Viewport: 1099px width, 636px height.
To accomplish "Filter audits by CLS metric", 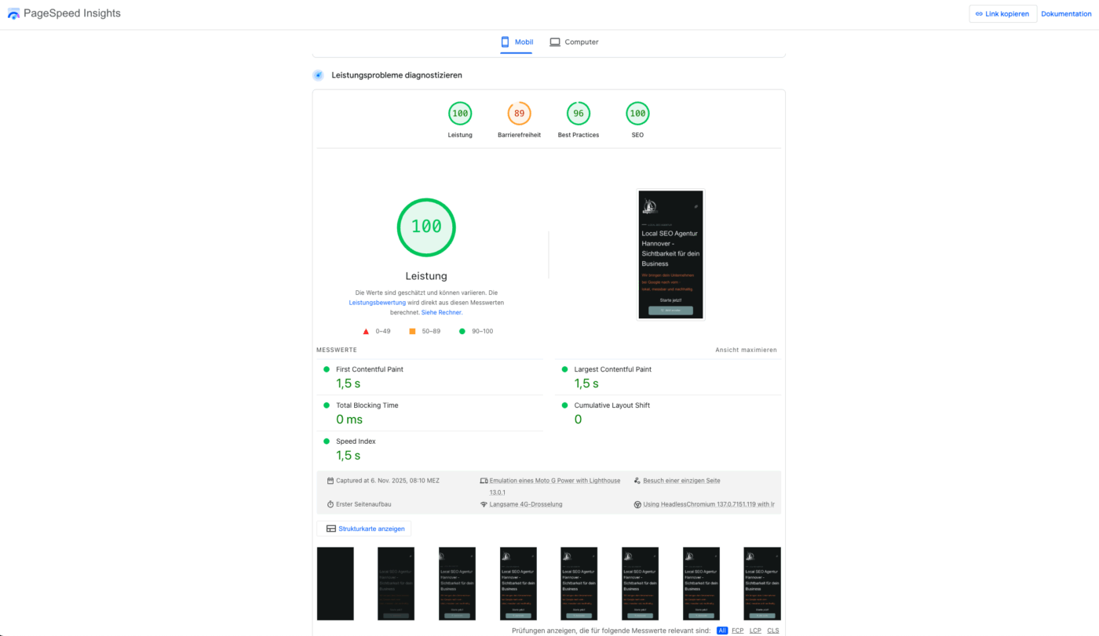I will (x=773, y=631).
